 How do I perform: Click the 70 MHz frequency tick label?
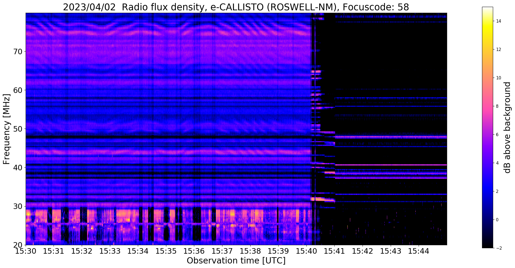17,51
